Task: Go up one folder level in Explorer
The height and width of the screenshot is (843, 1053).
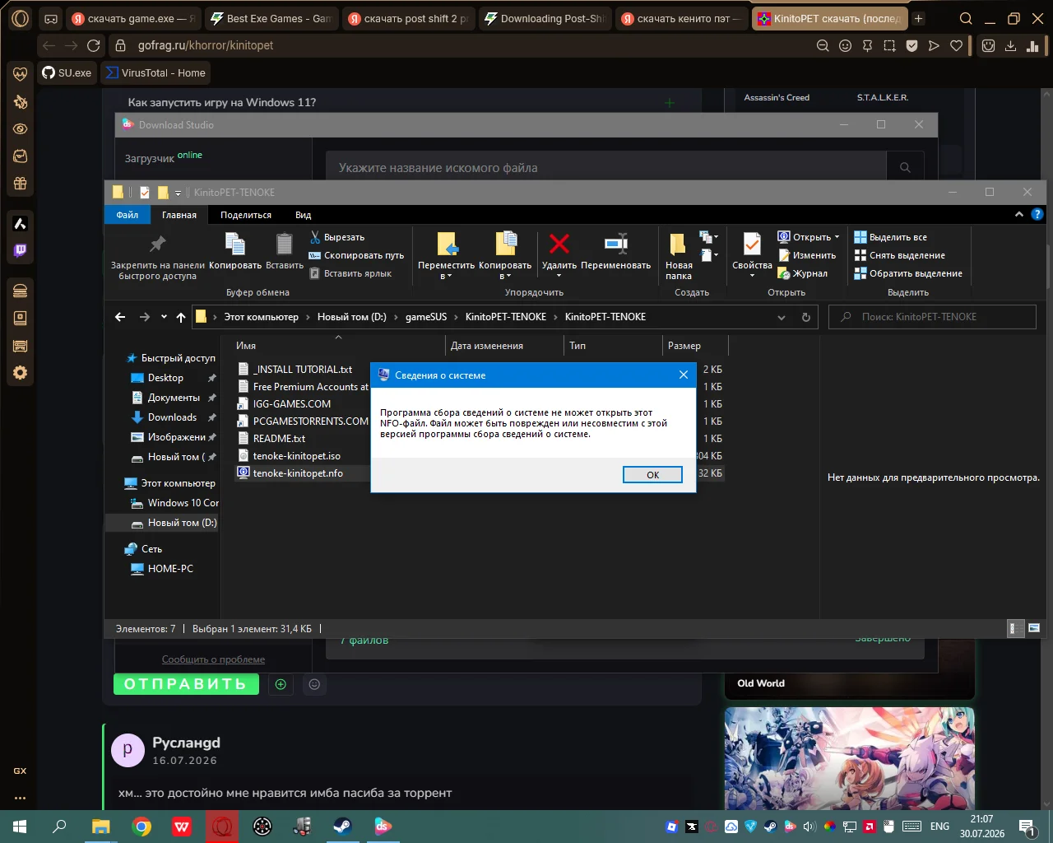Action: [181, 317]
